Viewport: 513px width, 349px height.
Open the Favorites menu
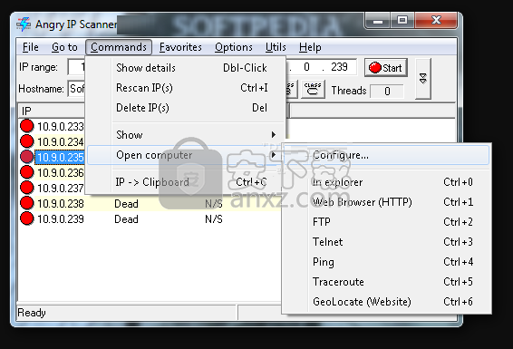(x=180, y=47)
